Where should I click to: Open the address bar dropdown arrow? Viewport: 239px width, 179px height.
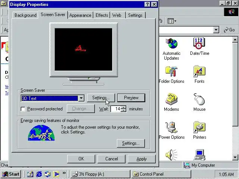pyautogui.click(x=216, y=30)
